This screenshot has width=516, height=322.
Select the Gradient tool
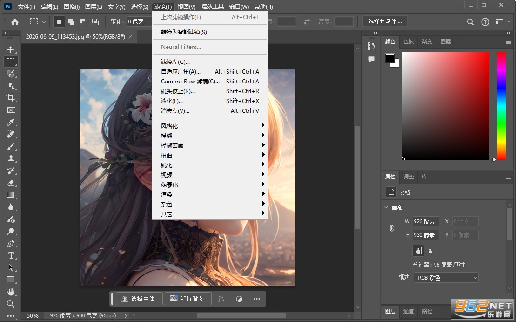[11, 195]
